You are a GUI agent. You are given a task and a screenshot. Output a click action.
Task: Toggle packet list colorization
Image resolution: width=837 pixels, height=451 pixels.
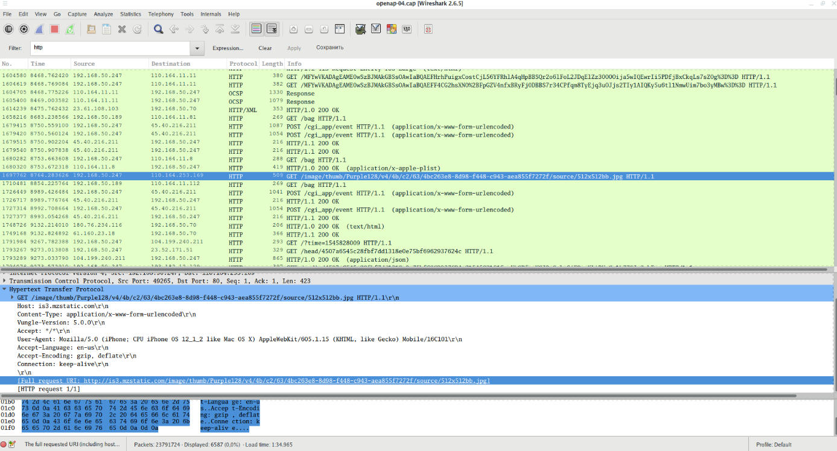(x=256, y=29)
